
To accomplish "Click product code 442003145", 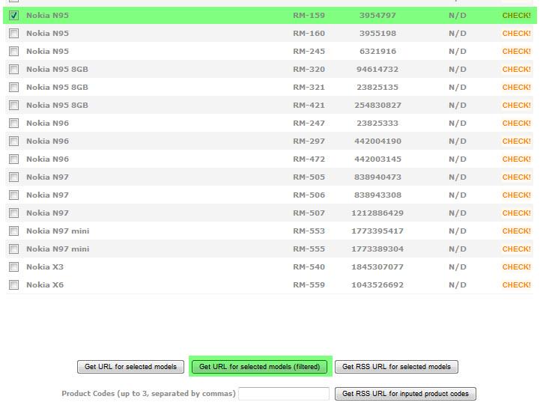I will (x=377, y=159).
